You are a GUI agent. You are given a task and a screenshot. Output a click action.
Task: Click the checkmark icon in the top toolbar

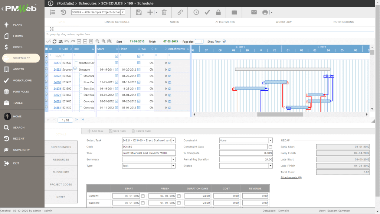click(207, 12)
